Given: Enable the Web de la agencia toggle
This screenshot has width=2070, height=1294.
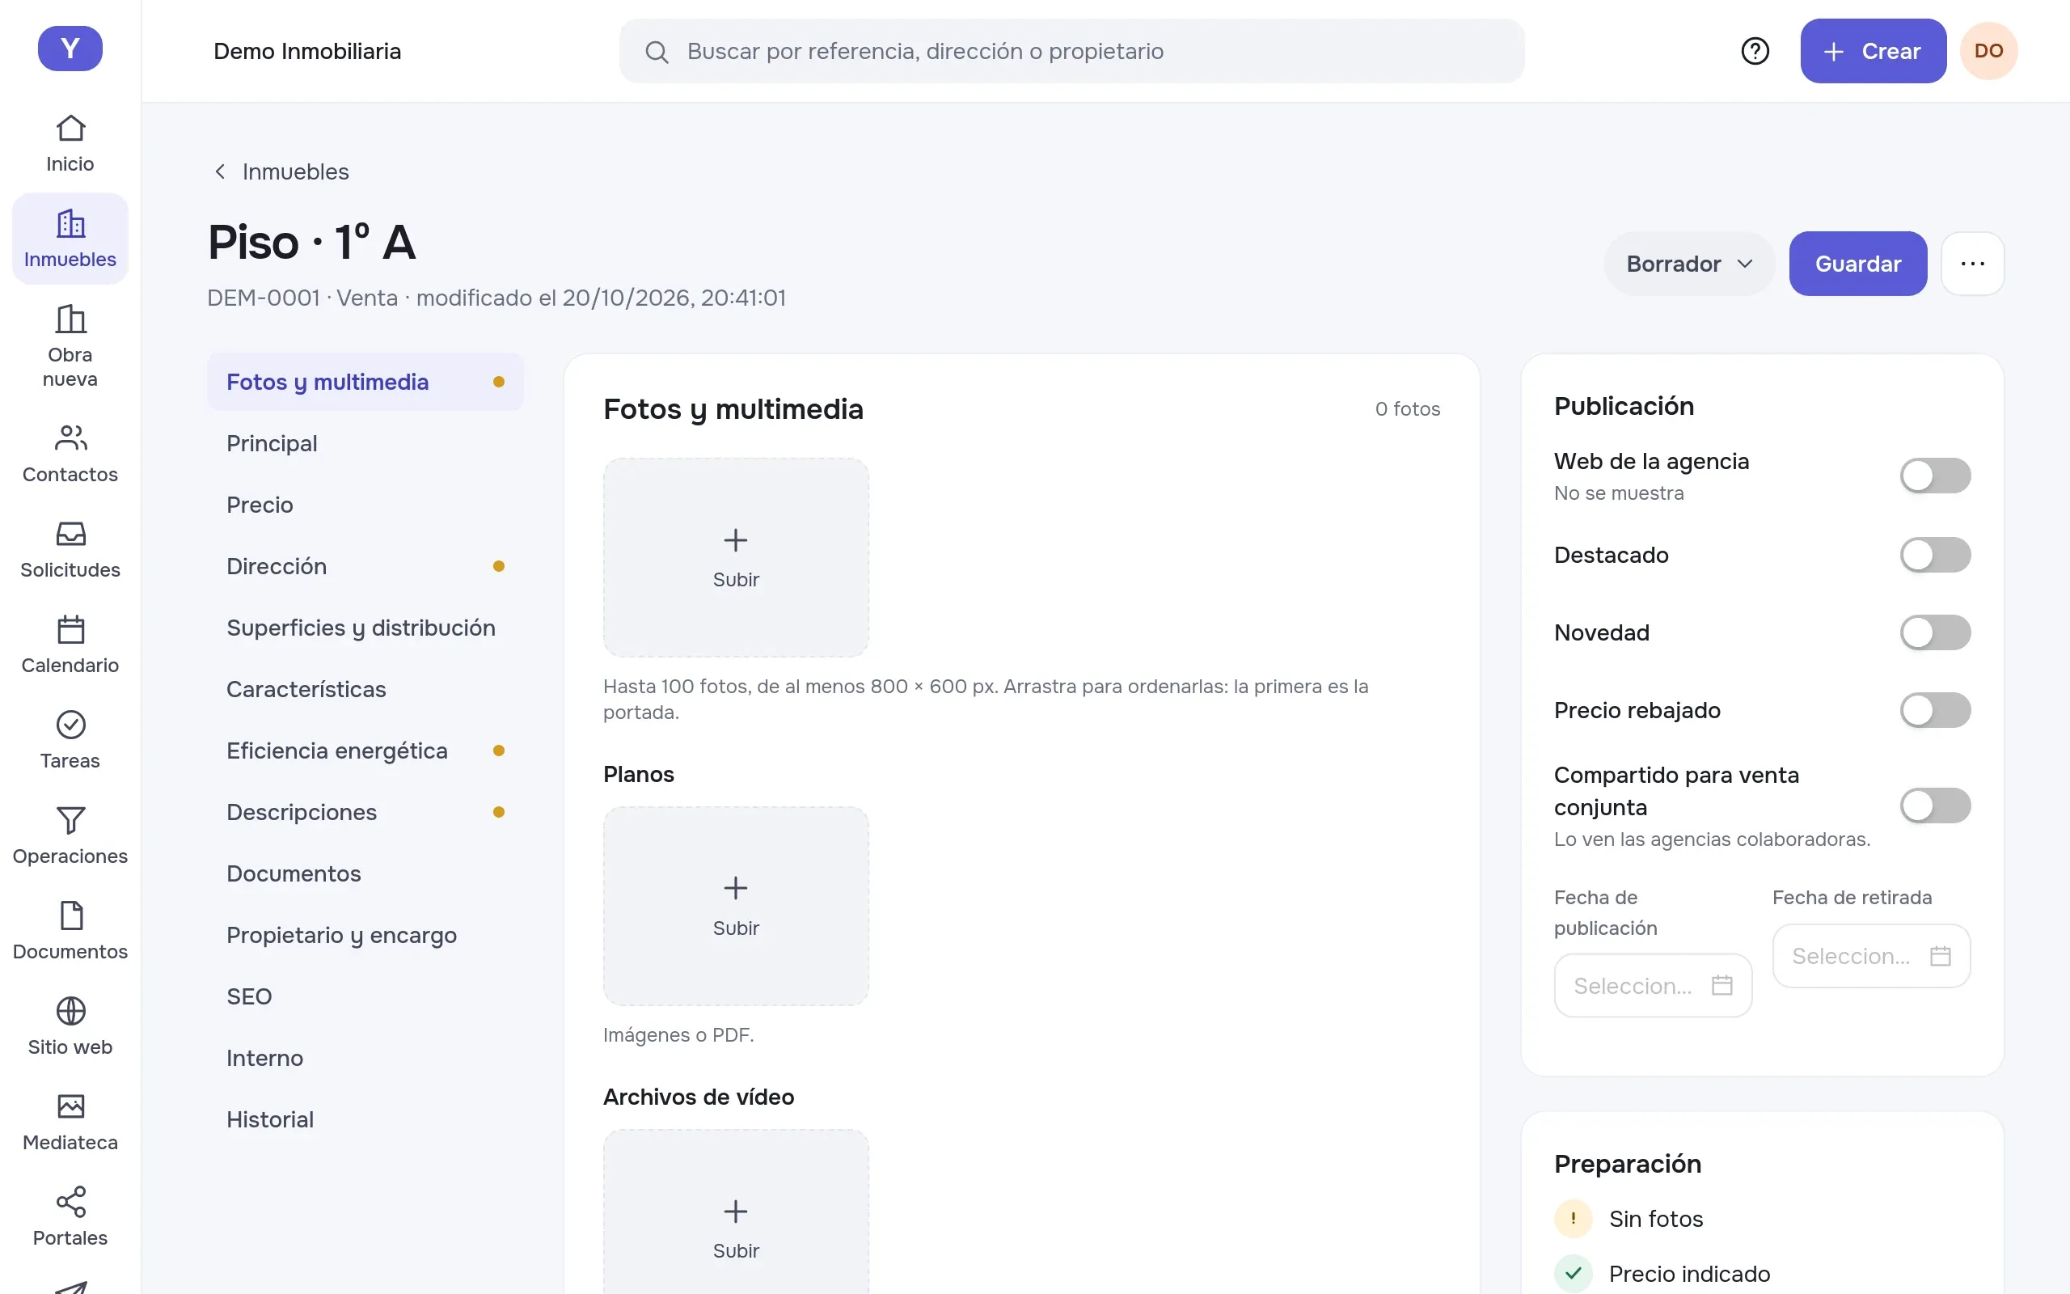Looking at the screenshot, I should pos(1935,476).
